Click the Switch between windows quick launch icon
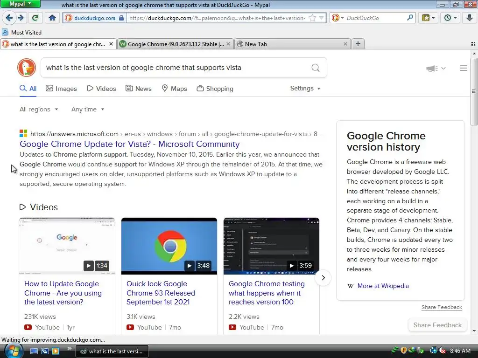478x358 pixels. point(44,351)
